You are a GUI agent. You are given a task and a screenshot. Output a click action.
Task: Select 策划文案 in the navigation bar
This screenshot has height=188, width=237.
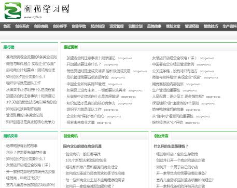[173, 26]
